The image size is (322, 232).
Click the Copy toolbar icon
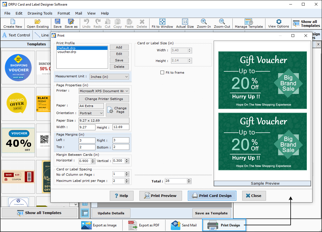(x=118, y=24)
